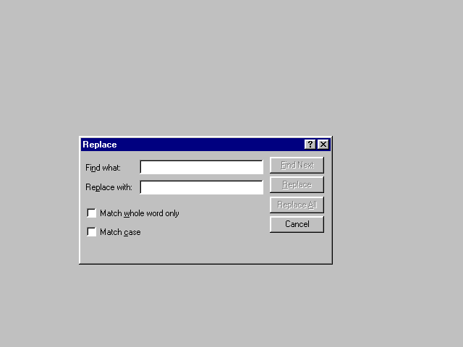This screenshot has width=463, height=347.
Task: Click the 'Replace with:' label
Action: click(x=109, y=187)
